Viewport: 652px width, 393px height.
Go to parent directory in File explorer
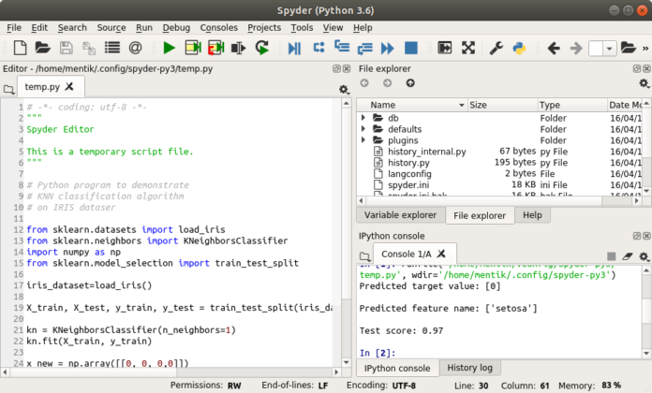[x=409, y=84]
